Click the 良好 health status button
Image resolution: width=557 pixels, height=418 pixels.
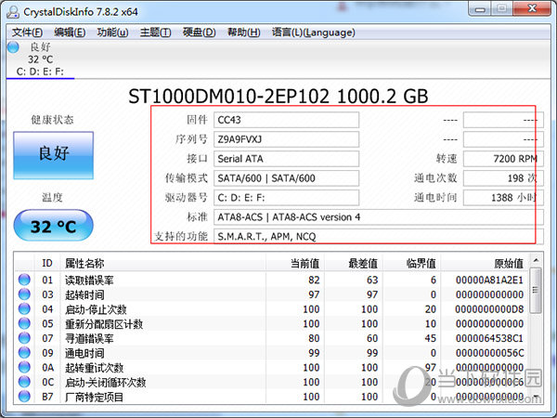pyautogui.click(x=54, y=153)
